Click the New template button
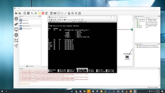Screen dimensions: 165x93 30,66
